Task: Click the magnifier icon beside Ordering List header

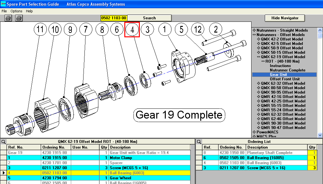Action: point(199,142)
